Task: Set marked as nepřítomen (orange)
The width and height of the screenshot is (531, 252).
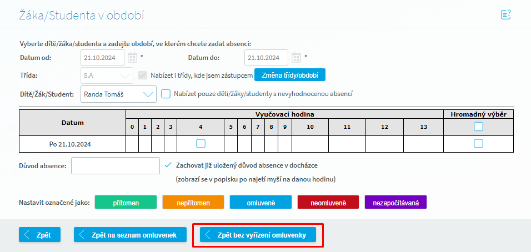Action: pyautogui.click(x=193, y=203)
